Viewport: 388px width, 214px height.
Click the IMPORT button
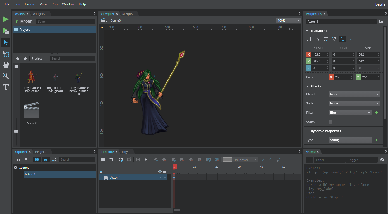(x=24, y=22)
